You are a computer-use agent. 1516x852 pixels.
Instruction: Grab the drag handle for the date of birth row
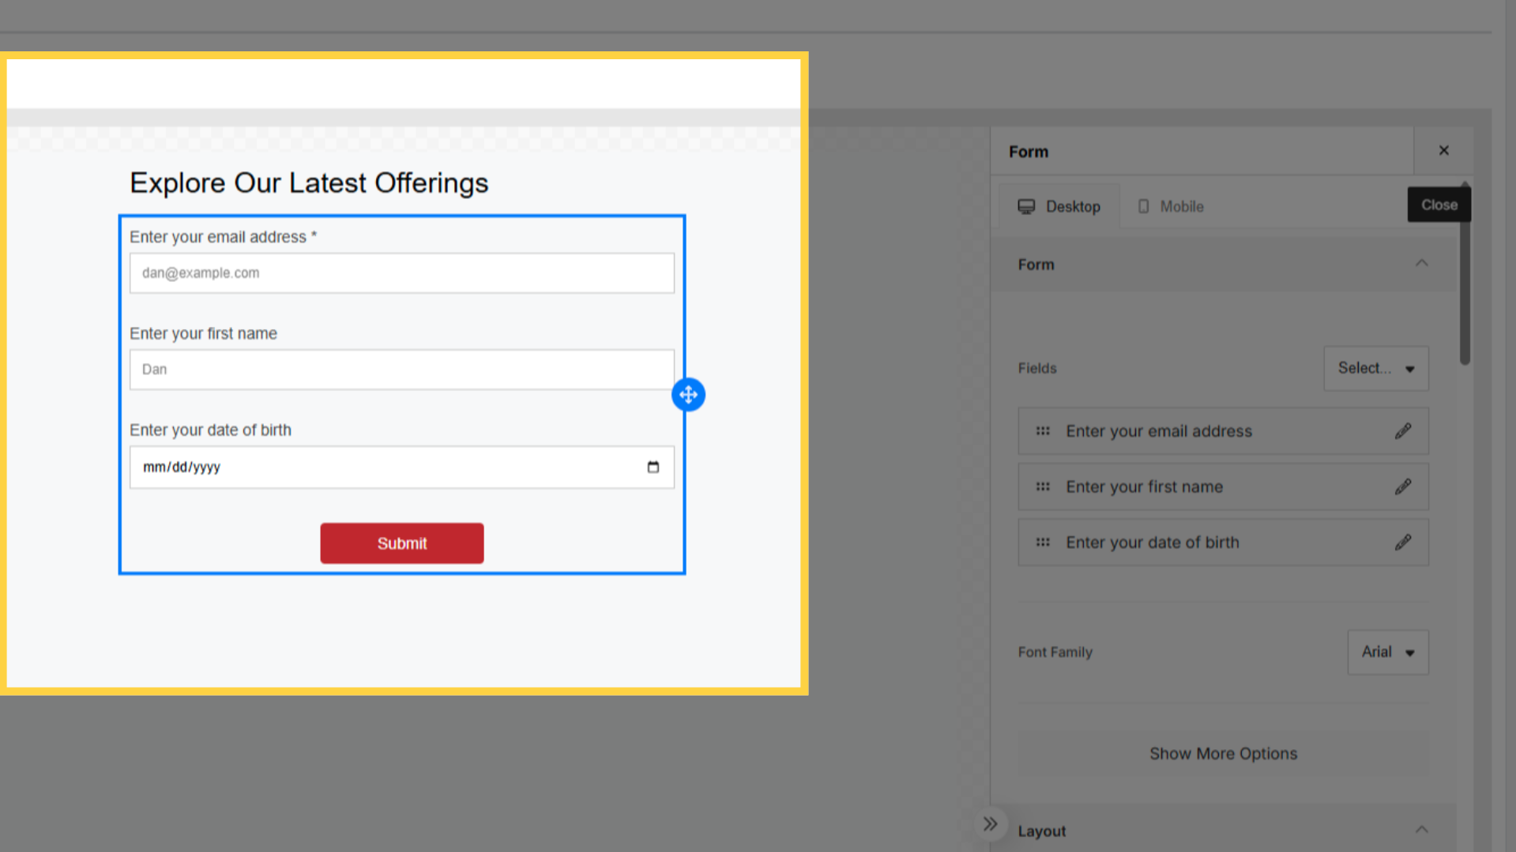1043,542
